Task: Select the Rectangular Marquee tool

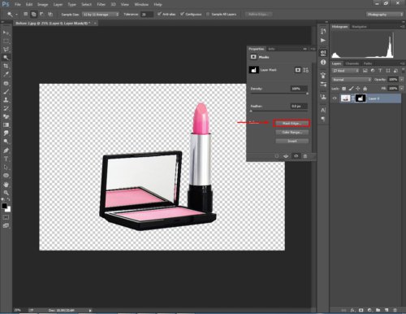Action: pyautogui.click(x=6, y=41)
